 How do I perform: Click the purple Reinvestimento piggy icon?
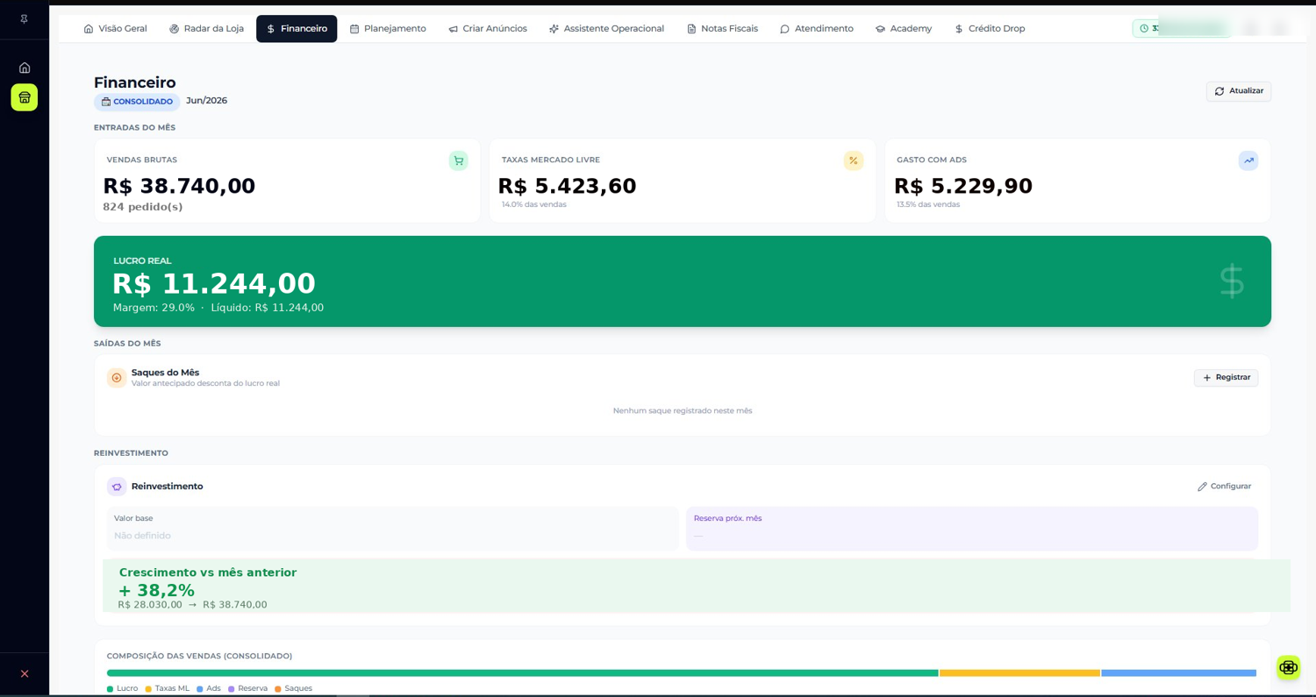click(x=117, y=487)
